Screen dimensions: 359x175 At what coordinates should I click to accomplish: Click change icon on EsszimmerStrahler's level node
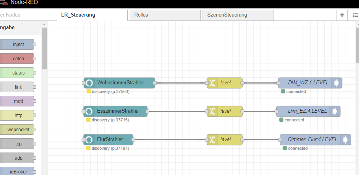[x=212, y=111]
